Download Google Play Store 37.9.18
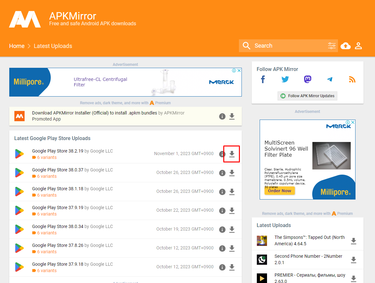 (232, 267)
